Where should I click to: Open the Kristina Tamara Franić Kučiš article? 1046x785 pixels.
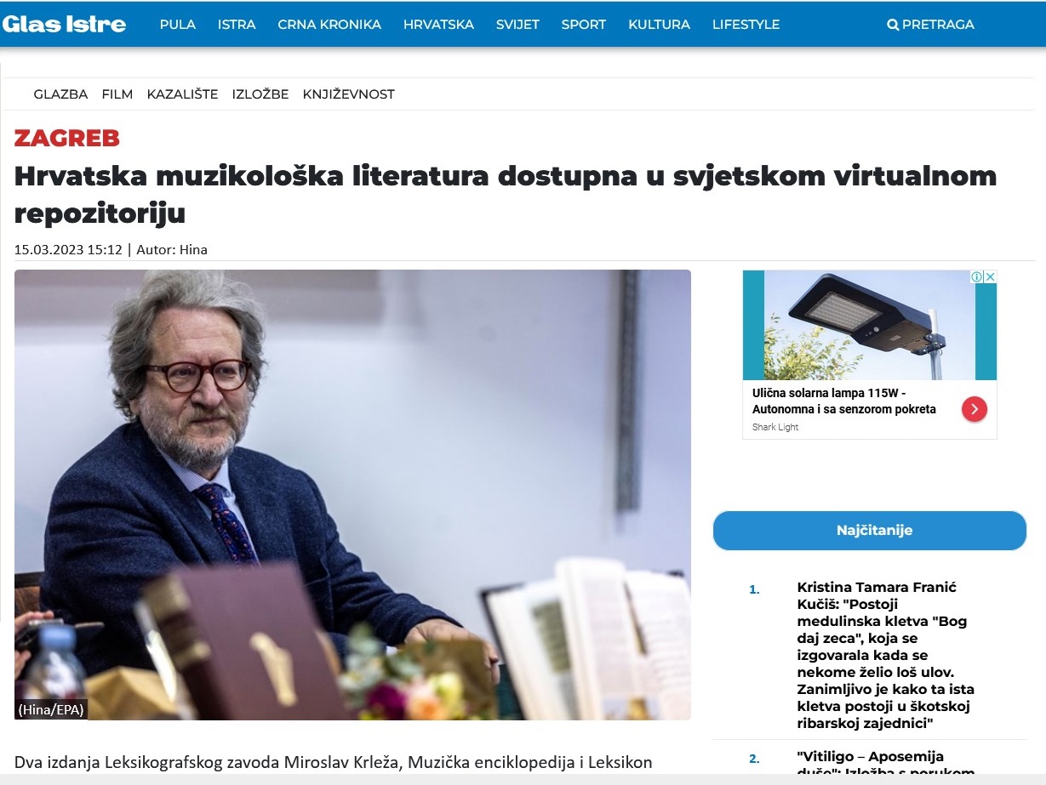tap(885, 655)
